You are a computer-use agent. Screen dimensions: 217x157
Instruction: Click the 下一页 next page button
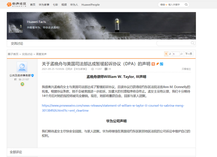(189, 54)
